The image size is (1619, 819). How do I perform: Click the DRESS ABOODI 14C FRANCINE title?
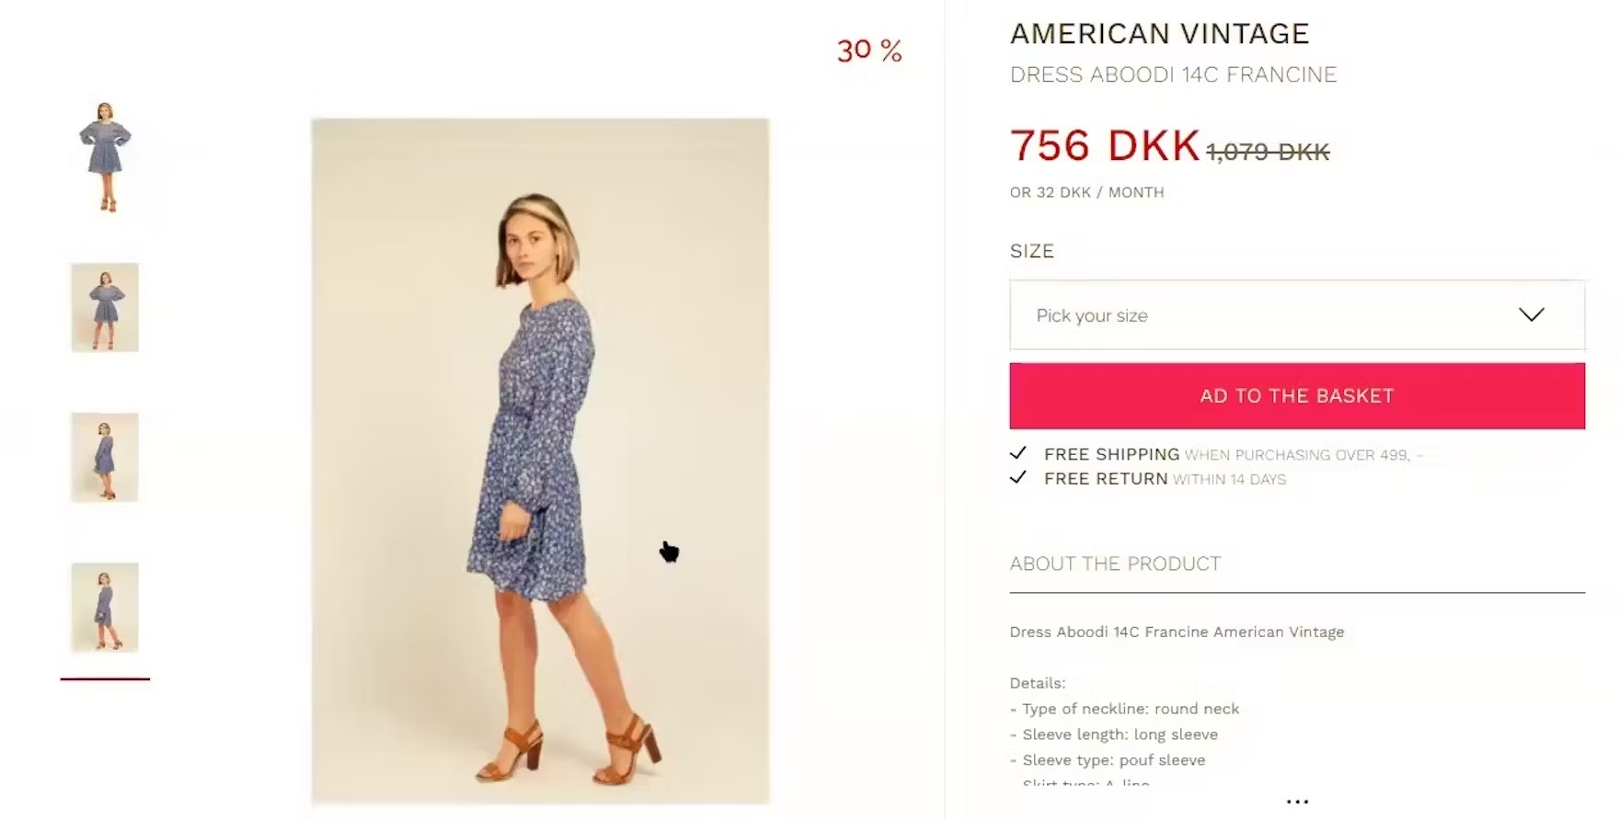tap(1173, 74)
